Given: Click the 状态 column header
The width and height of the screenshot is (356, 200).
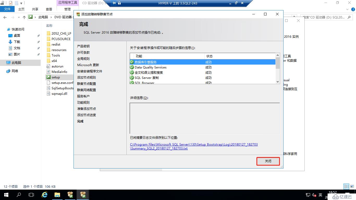Looking at the screenshot, I should point(240,56).
